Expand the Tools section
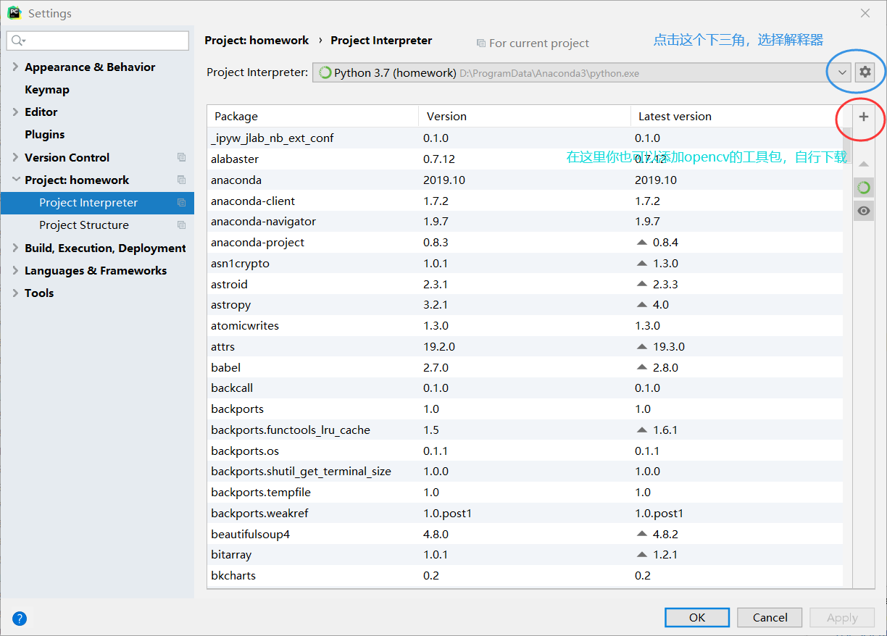Screen dimensions: 887x636 16,293
